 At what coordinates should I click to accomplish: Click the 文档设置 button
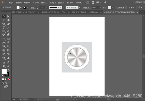tap(121, 8)
